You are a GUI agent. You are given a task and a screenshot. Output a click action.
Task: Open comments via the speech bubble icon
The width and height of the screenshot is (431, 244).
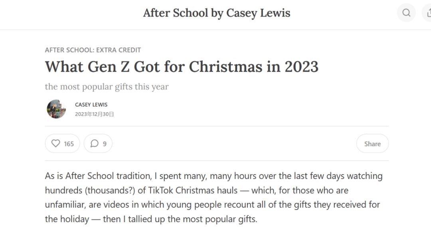(95, 143)
